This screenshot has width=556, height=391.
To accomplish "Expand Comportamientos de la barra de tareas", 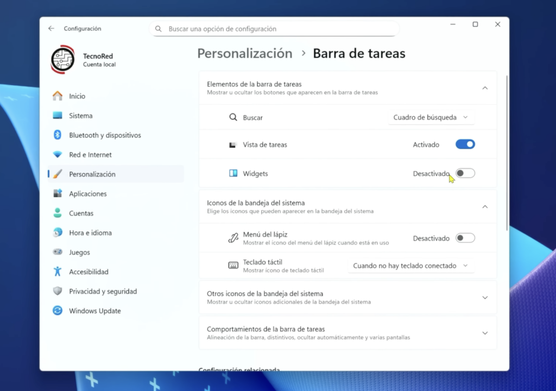I will click(x=485, y=333).
